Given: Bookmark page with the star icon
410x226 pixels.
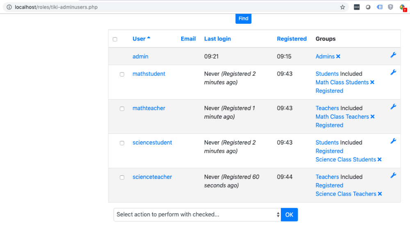Looking at the screenshot, I should click(342, 7).
